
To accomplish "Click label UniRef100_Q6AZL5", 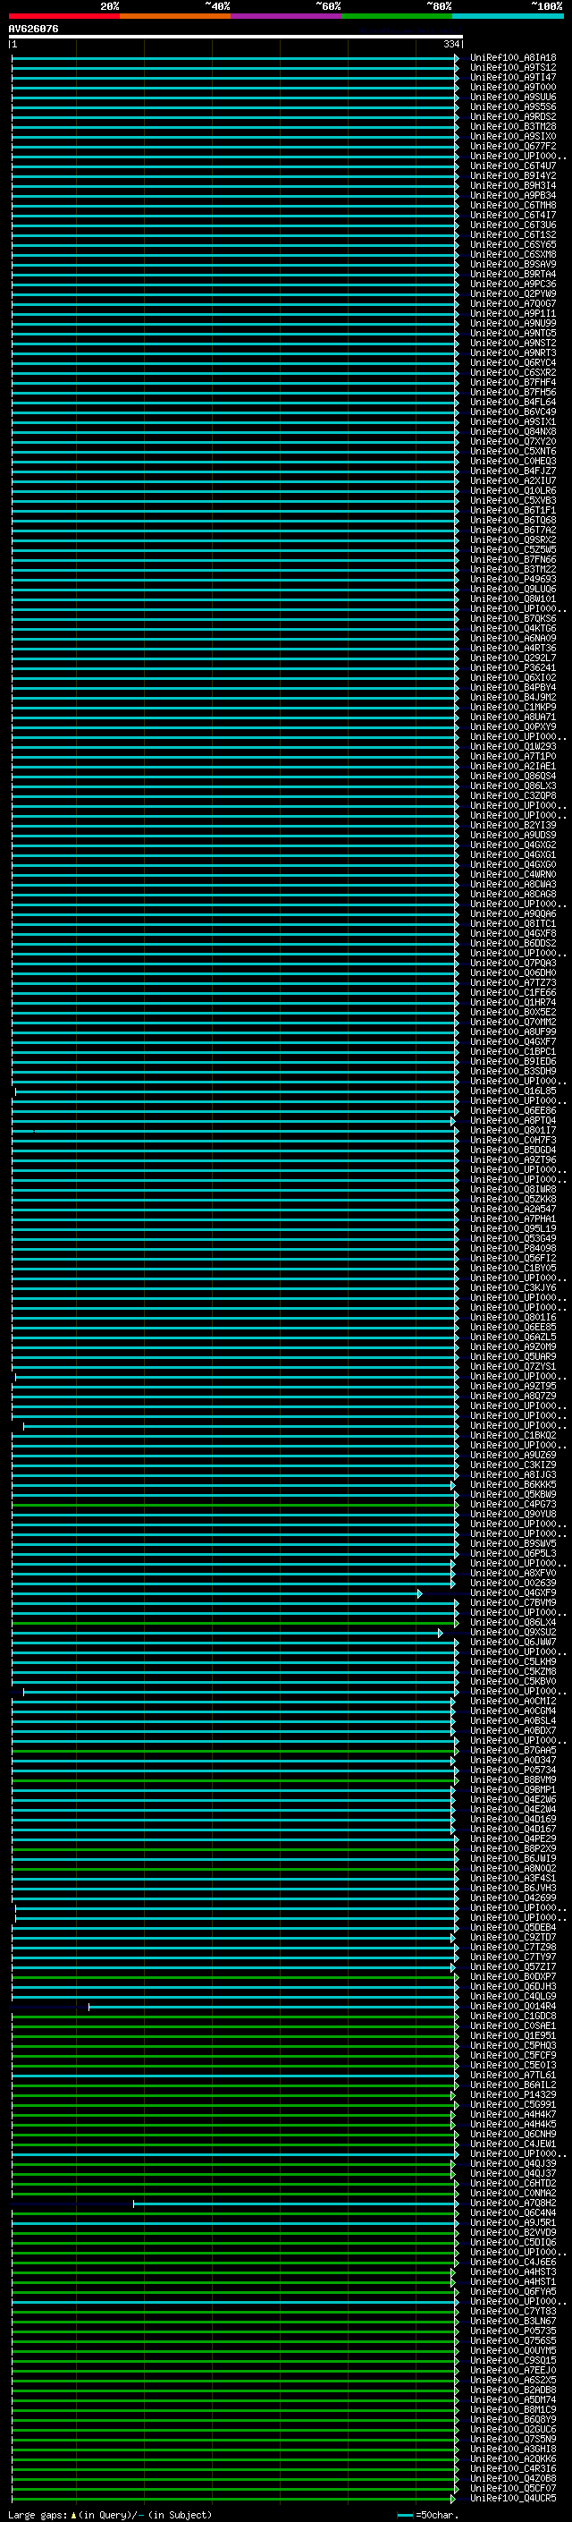I will (x=513, y=1337).
